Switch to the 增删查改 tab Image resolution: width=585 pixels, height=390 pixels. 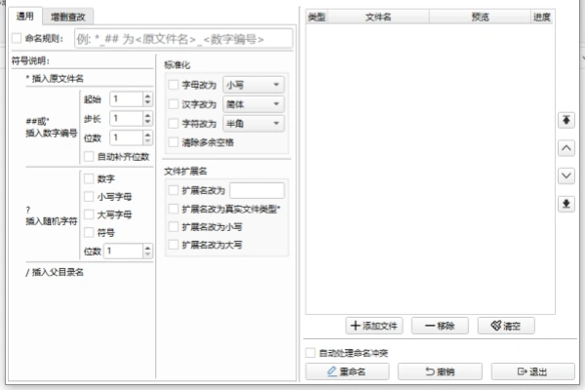pyautogui.click(x=74, y=17)
